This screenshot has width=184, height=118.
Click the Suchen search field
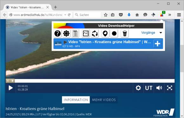pyautogui.click(x=87, y=15)
